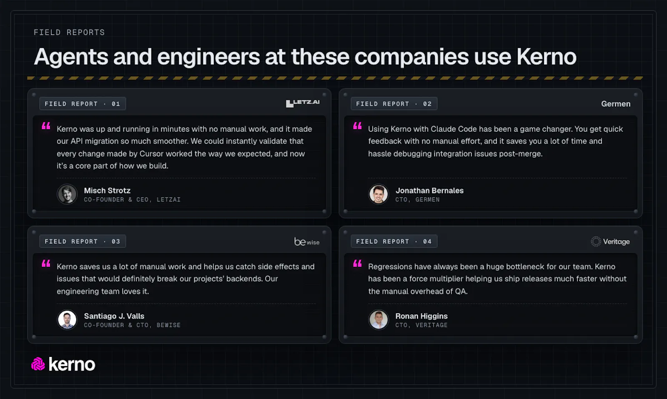The height and width of the screenshot is (399, 667).
Task: Click the FIELD REPORTS section label
Action: [69, 33]
